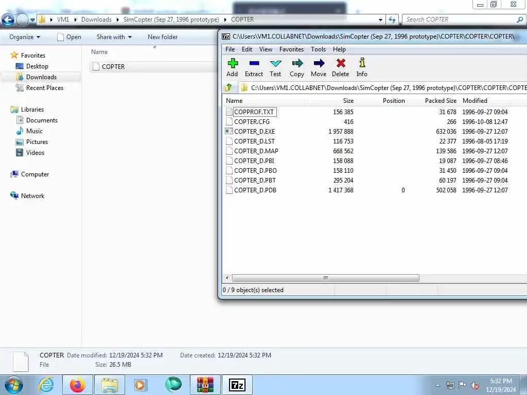Expand Explorer address bar history dropdown
Viewport: 527px width, 395px height.
point(380,20)
